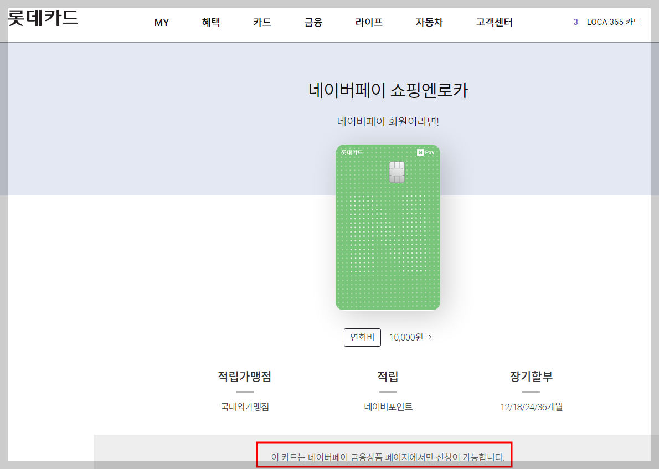Open the 카드 menu
Image resolution: width=659 pixels, height=469 pixels.
tap(262, 22)
